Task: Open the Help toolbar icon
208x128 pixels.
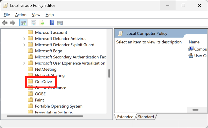Action: (x=52, y=23)
